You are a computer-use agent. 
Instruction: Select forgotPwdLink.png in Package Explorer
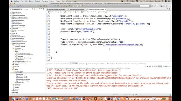click(22, 78)
